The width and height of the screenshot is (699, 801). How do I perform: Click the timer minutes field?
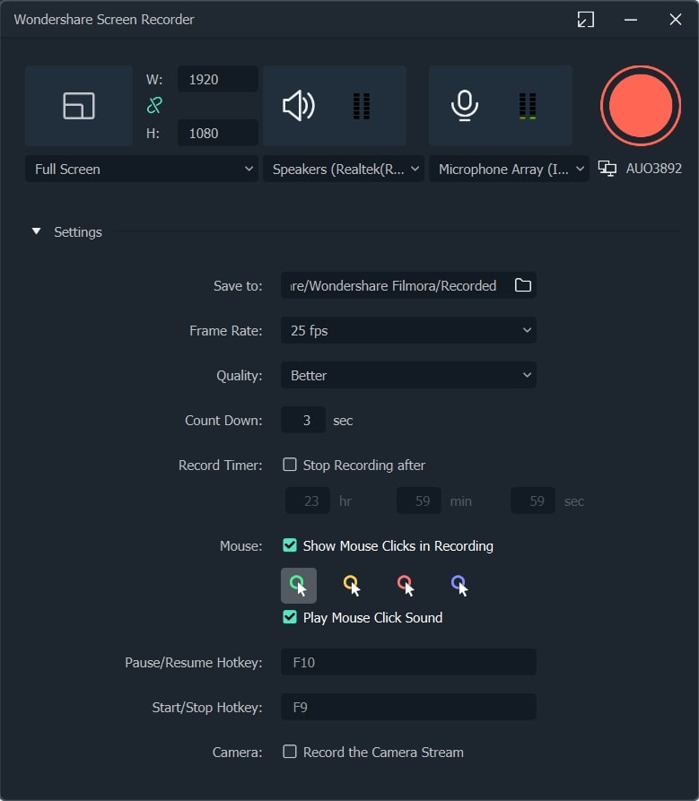click(x=419, y=501)
